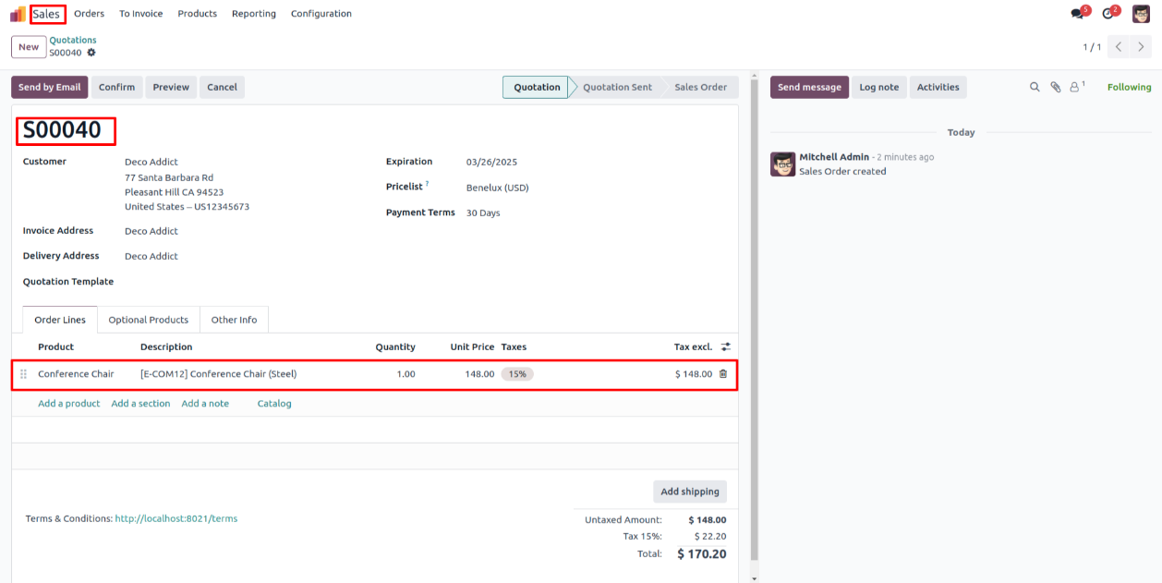Delete the Conference Chair order line
This screenshot has width=1162, height=583.
[x=723, y=374]
